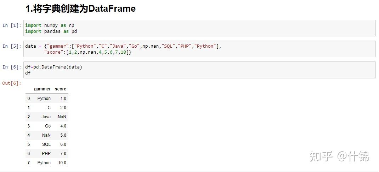Click the SQL row score 6.0
Image resolution: width=379 pixels, height=172 pixels.
click(x=63, y=144)
